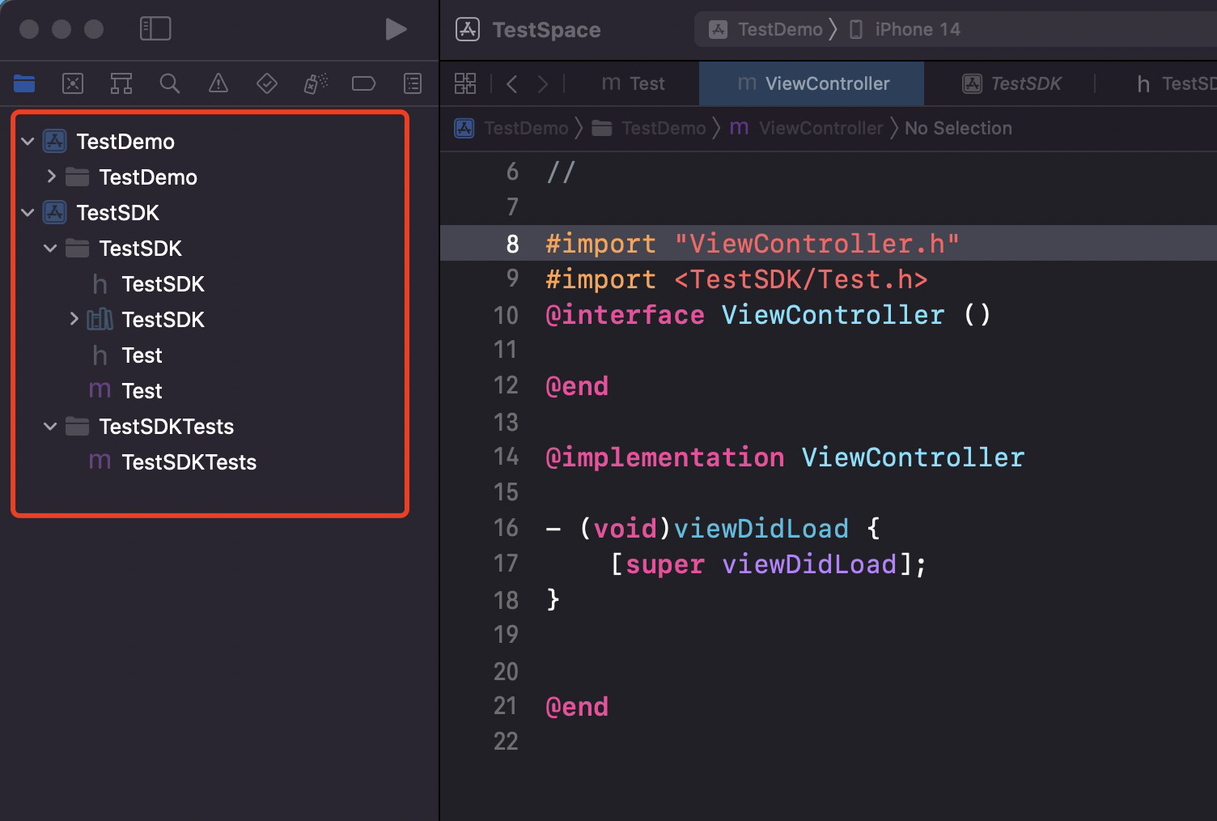Open the related items grid menu

pos(465,83)
